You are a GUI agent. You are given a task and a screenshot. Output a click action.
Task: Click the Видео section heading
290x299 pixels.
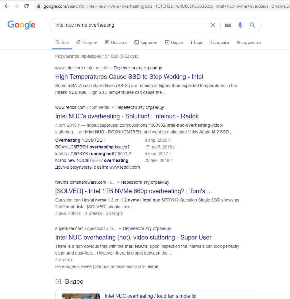click(74, 282)
